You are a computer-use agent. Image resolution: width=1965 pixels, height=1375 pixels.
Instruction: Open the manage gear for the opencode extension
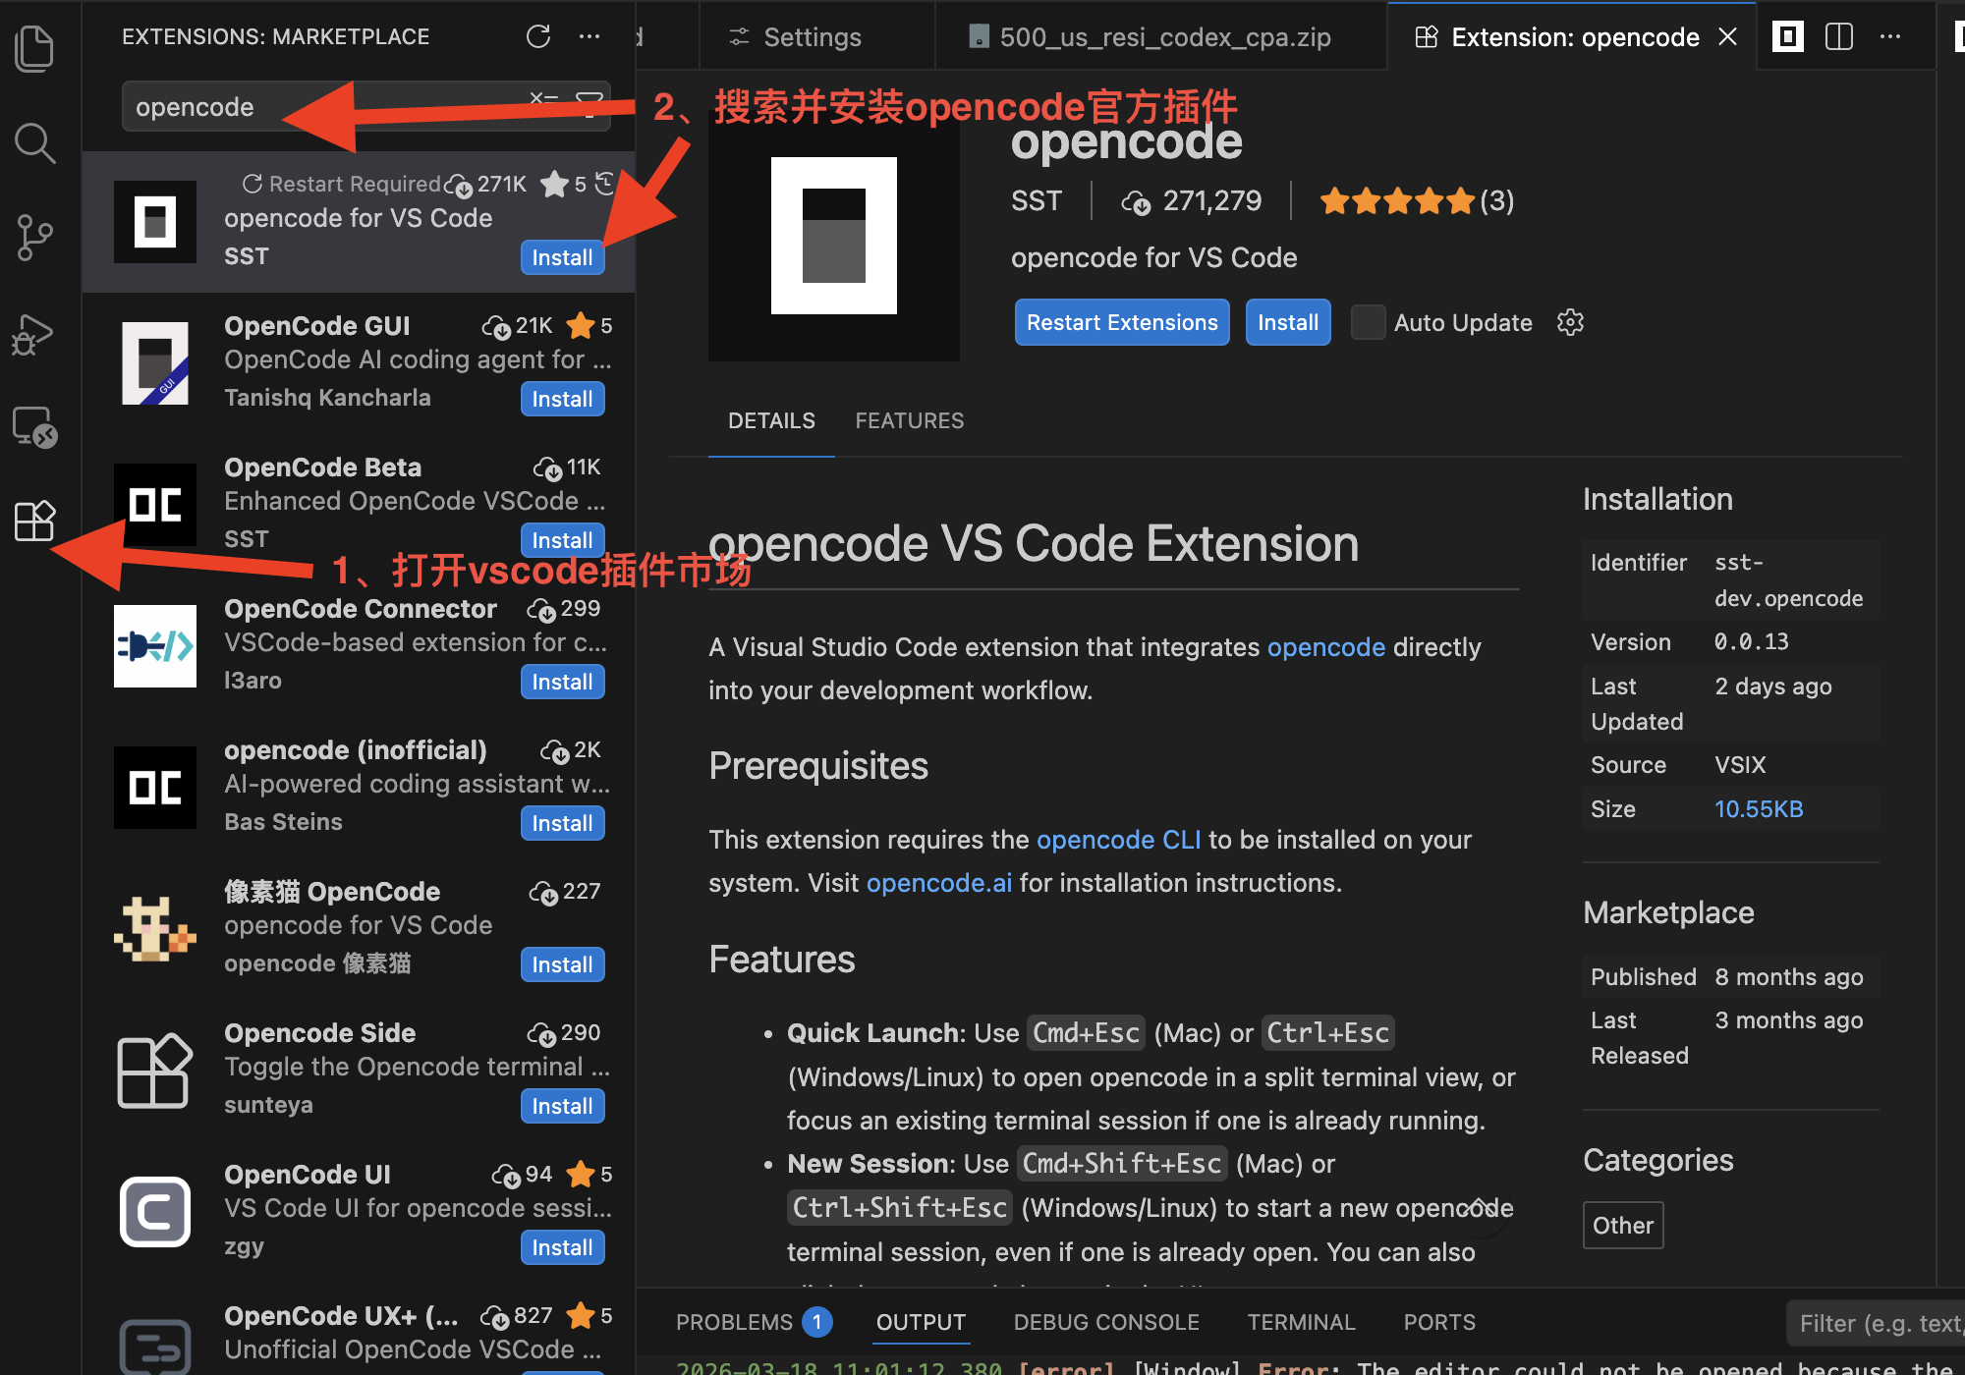click(1569, 322)
